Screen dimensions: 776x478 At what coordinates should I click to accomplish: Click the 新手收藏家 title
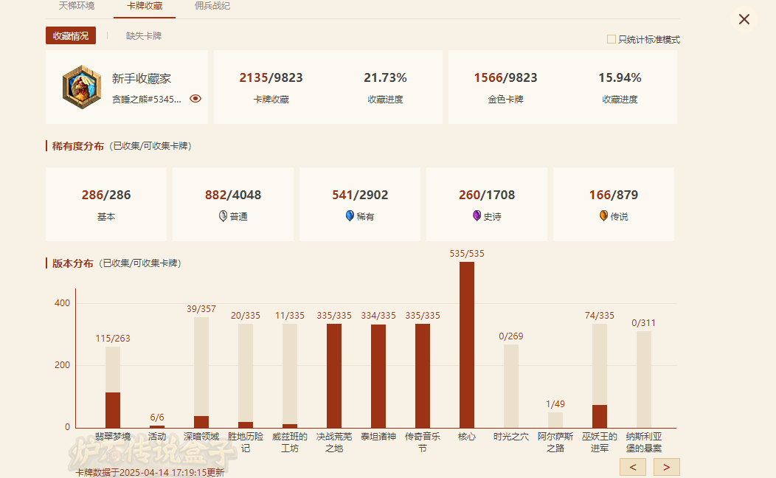(141, 78)
